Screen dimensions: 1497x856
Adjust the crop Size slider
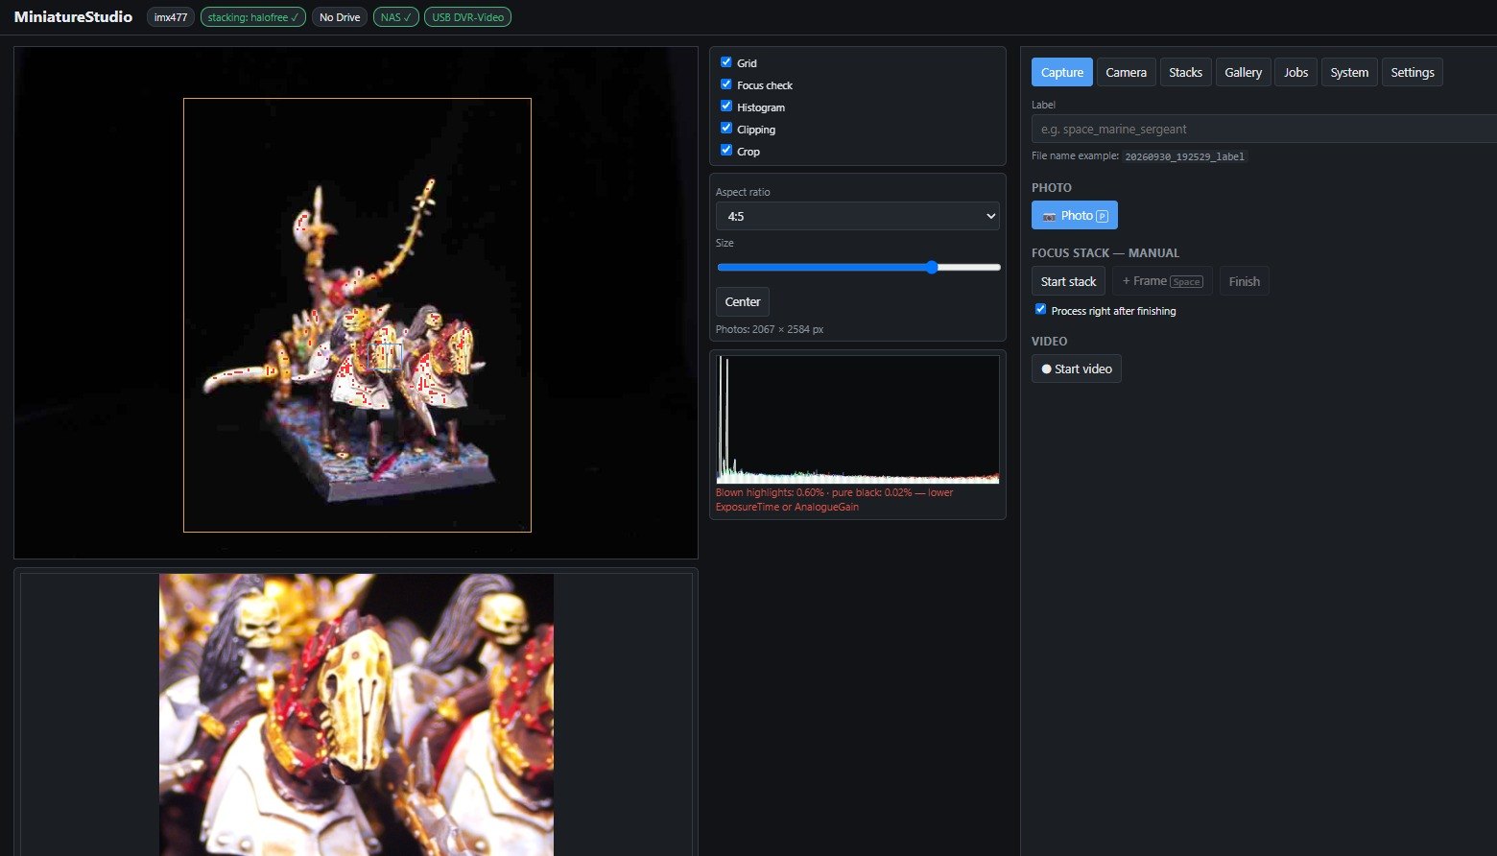pyautogui.click(x=858, y=268)
